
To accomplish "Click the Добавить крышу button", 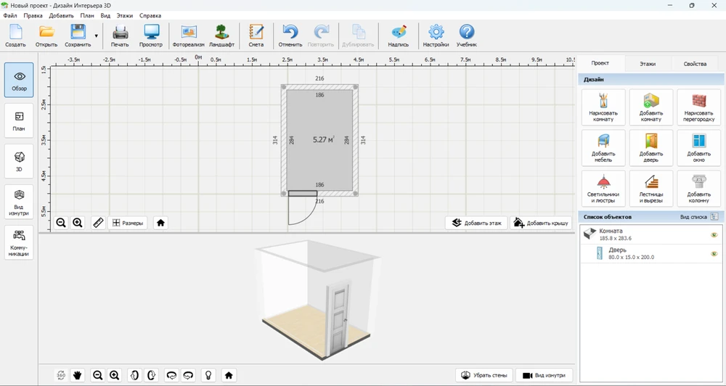I will (x=541, y=223).
